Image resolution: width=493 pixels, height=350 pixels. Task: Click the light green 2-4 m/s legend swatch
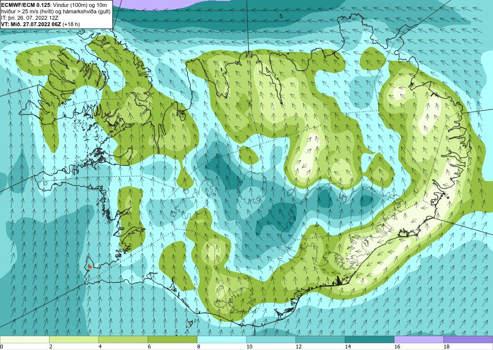coord(74,339)
